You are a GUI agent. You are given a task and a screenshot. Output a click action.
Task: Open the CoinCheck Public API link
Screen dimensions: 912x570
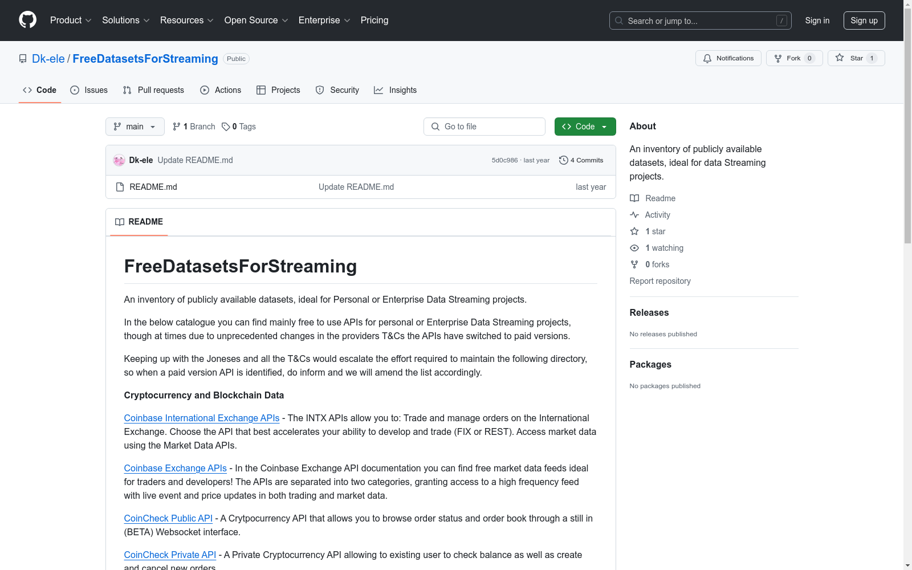(168, 518)
